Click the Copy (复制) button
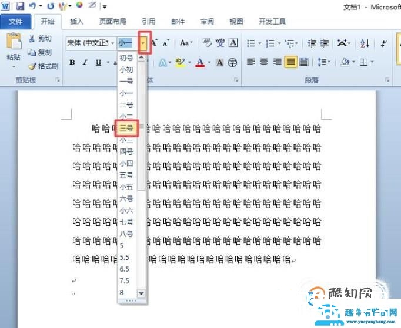Viewport: 401px width, 328px height. (x=39, y=53)
